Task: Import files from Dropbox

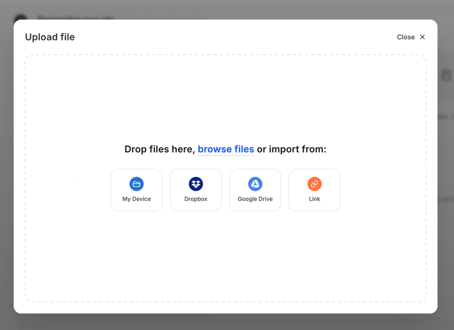Action: click(x=195, y=190)
